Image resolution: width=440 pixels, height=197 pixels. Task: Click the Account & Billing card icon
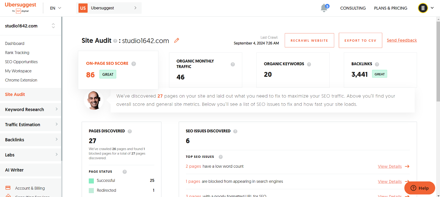[x=8, y=188]
